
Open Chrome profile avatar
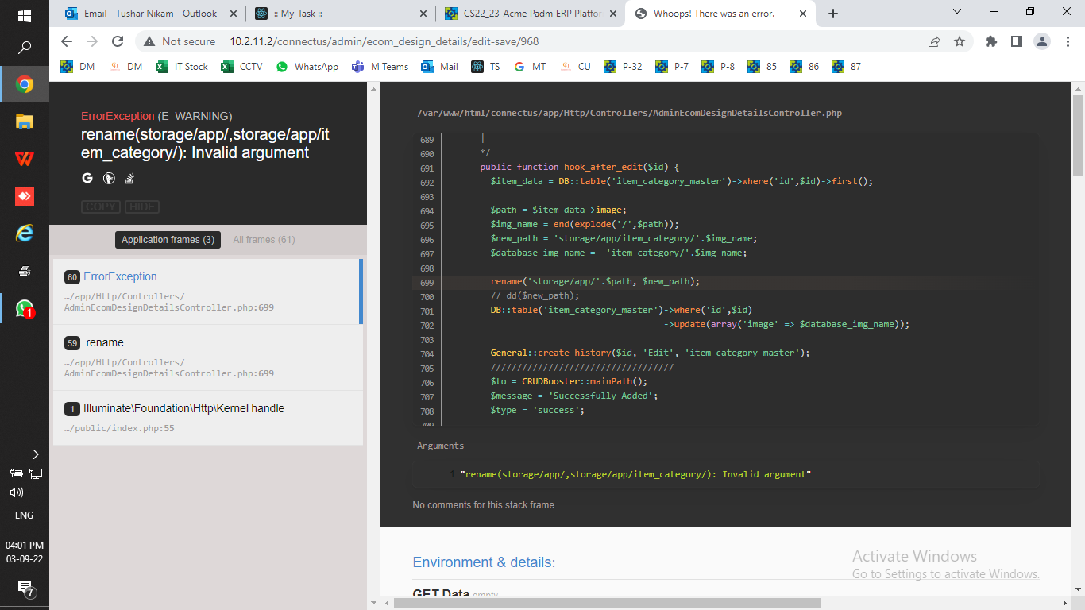point(1042,41)
